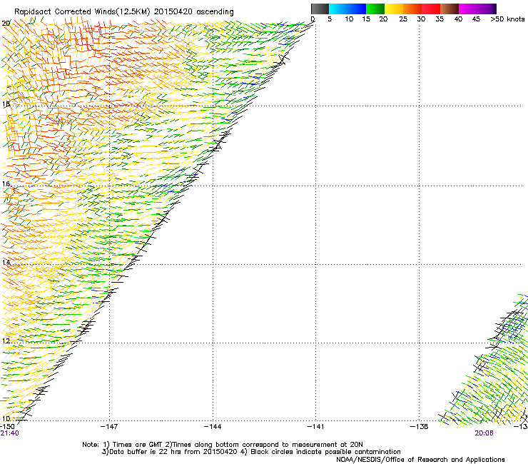Click the longitude label '-141'
This screenshot has width=528, height=464.
pos(315,427)
